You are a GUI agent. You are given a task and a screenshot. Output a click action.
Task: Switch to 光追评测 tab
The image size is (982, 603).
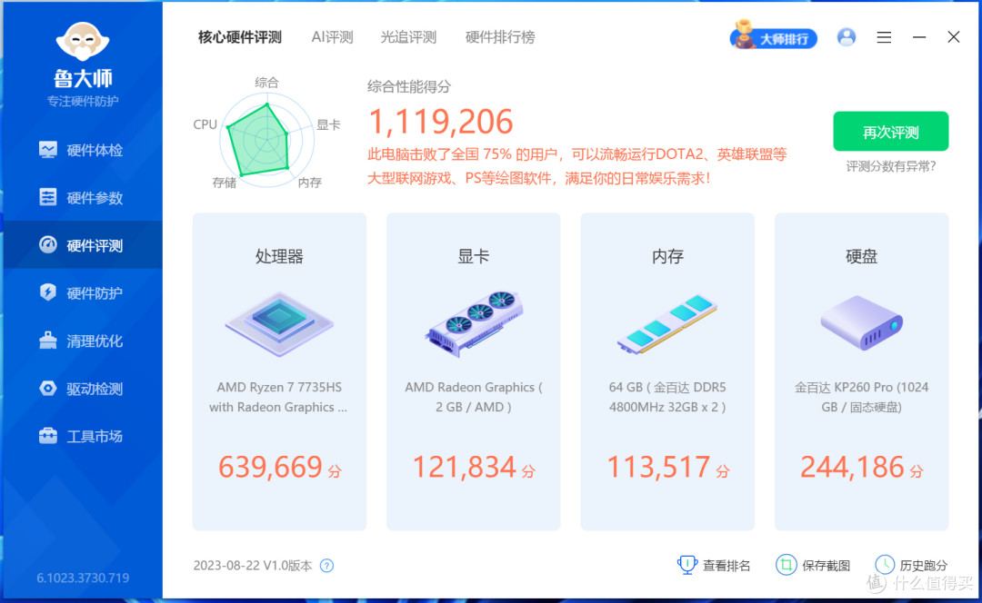click(408, 37)
